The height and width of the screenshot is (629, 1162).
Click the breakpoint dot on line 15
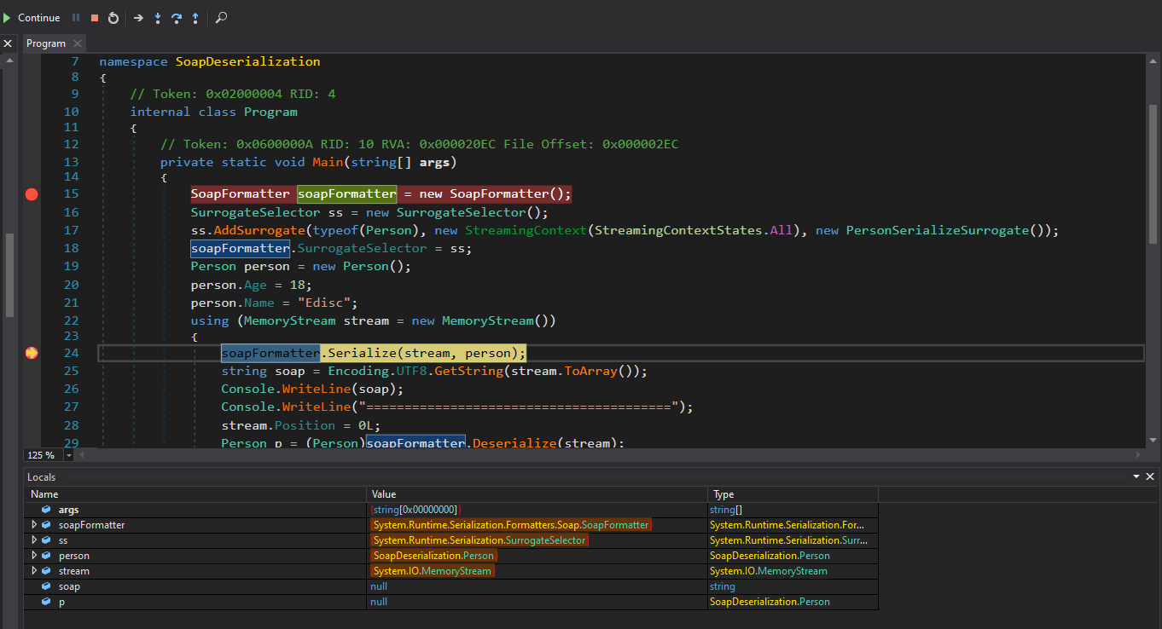32,194
